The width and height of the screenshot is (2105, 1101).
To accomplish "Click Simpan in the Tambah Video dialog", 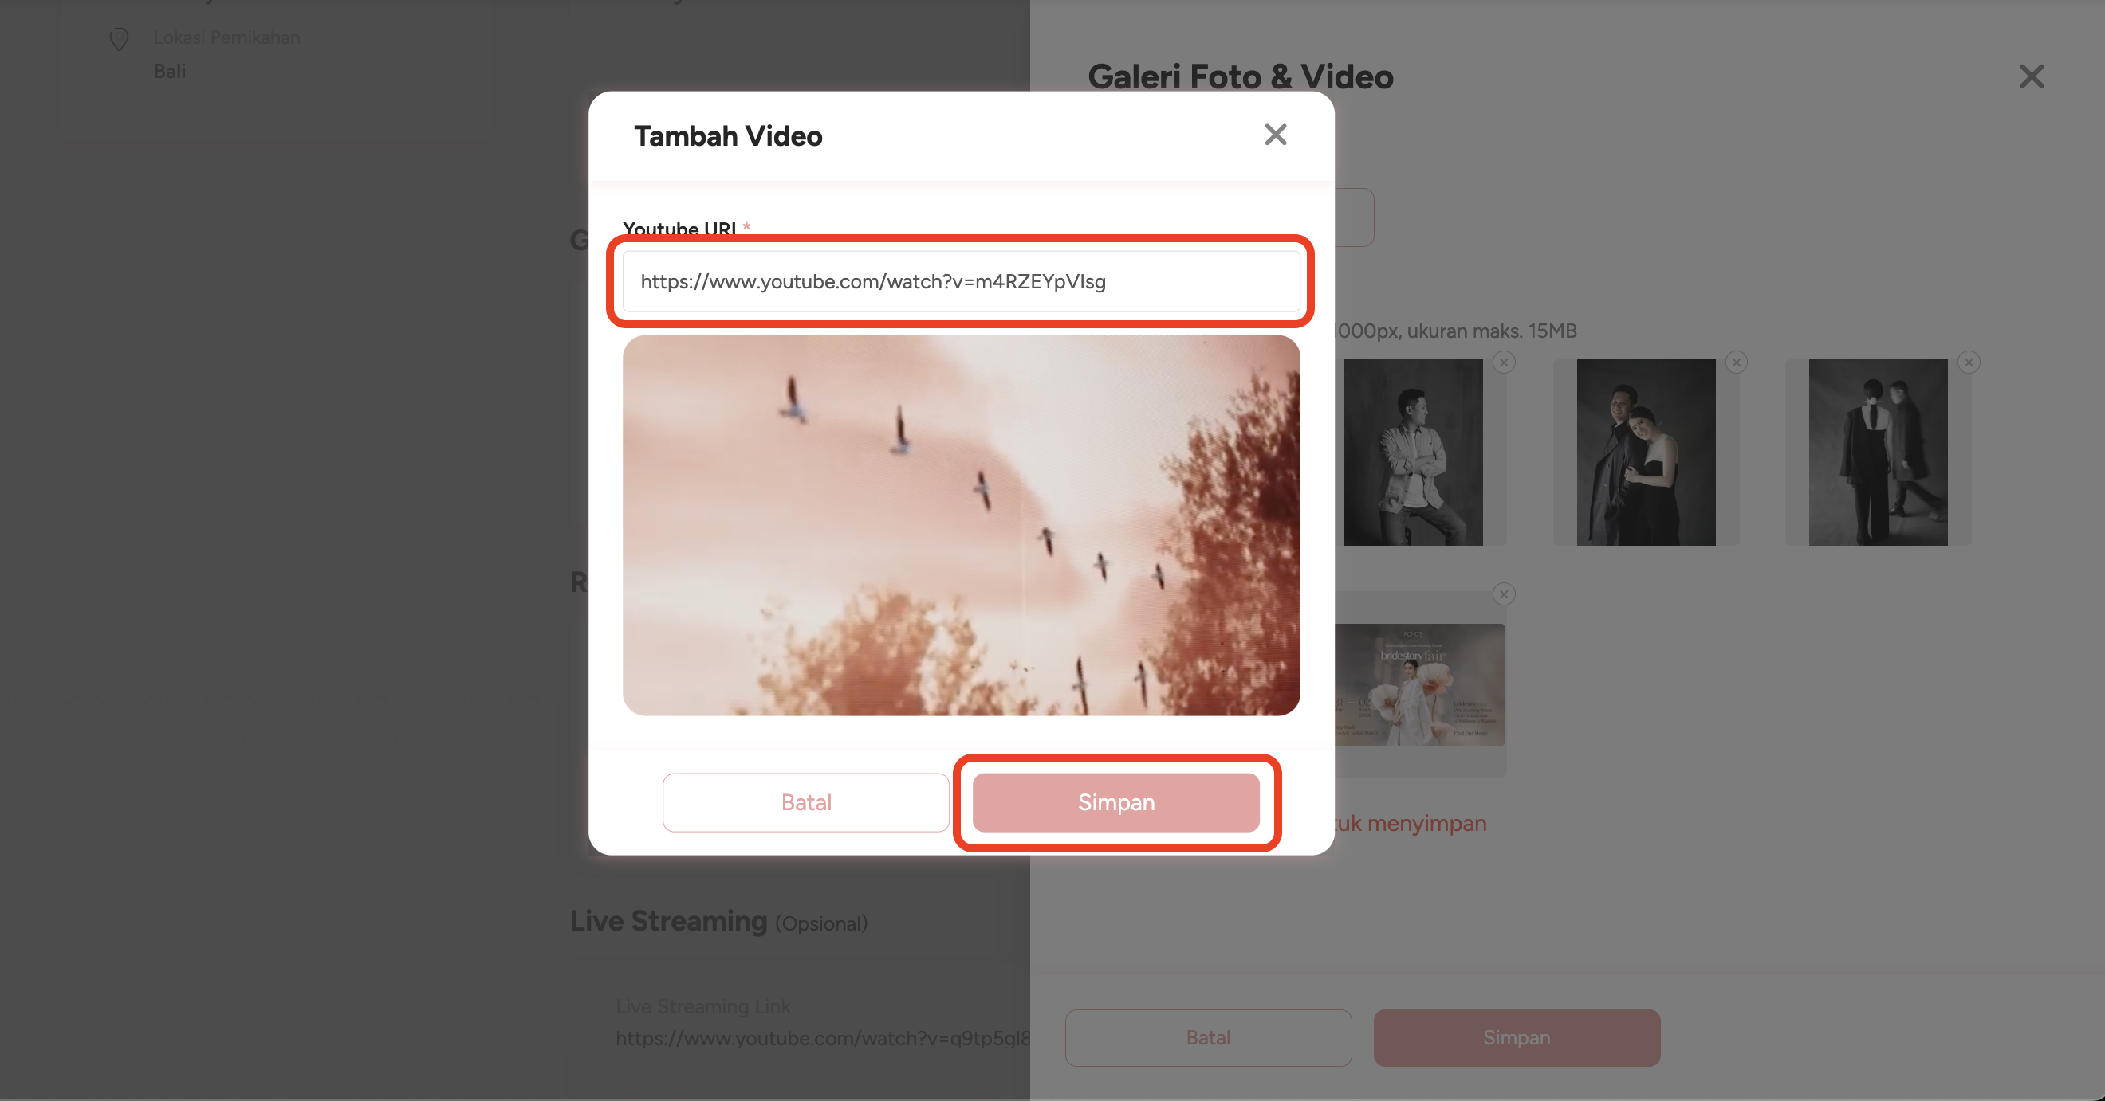I will [x=1115, y=802].
